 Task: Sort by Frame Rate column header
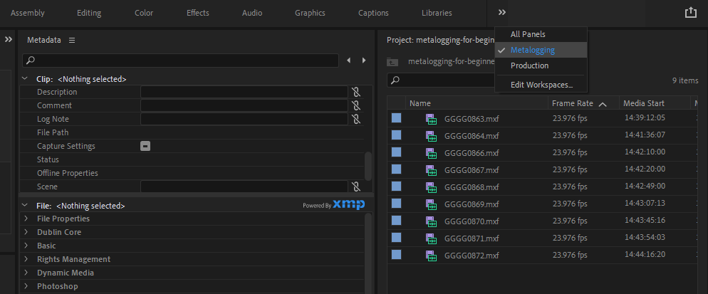click(583, 103)
